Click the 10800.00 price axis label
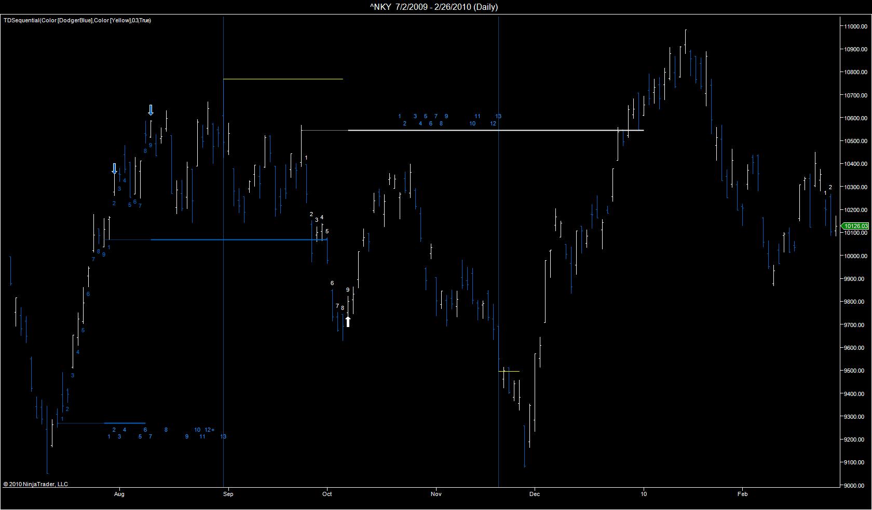Screen dimensions: 872x510 click(x=855, y=73)
